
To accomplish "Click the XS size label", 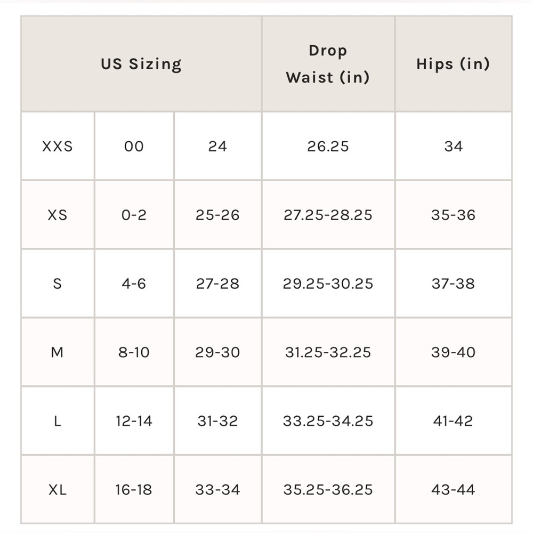I will [x=58, y=215].
